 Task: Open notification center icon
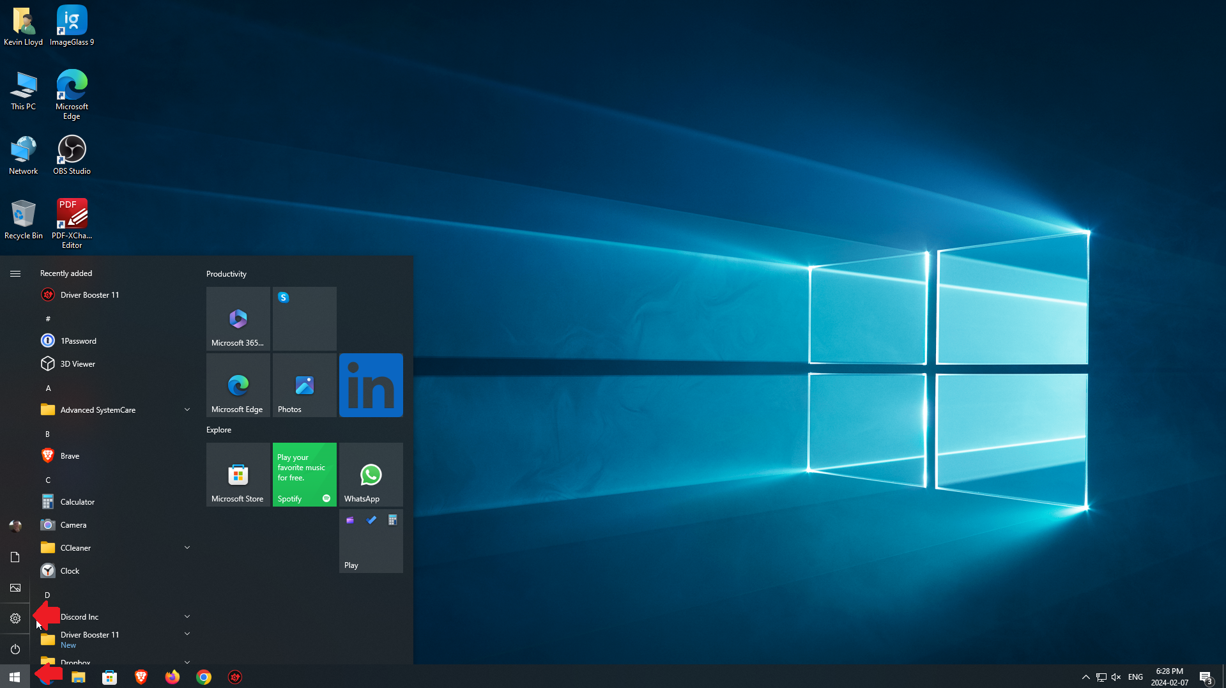pyautogui.click(x=1206, y=677)
